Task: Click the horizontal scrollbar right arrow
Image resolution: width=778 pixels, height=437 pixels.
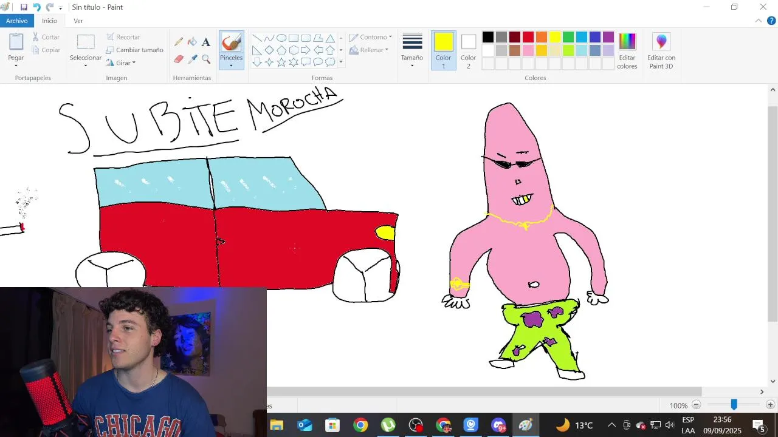Action: [762, 392]
